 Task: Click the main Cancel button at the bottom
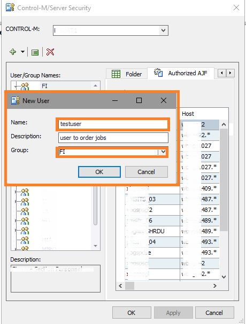214,313
